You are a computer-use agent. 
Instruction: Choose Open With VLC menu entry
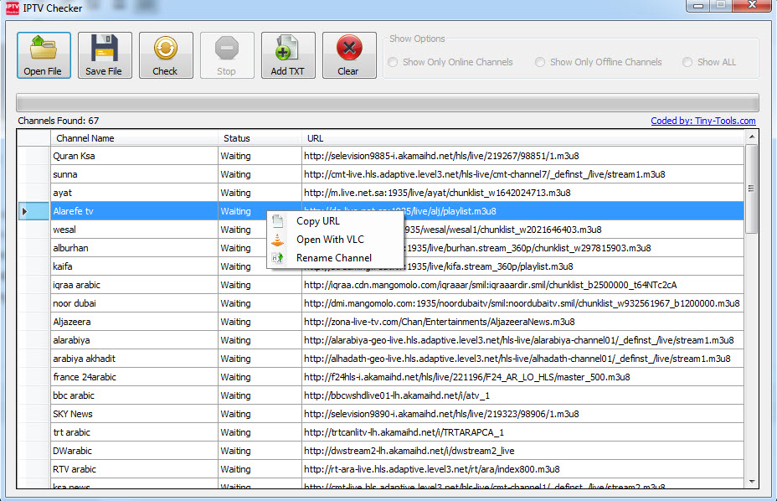pyautogui.click(x=336, y=240)
